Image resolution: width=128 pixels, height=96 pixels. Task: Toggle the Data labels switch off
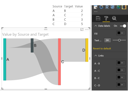pyautogui.click(x=123, y=26)
